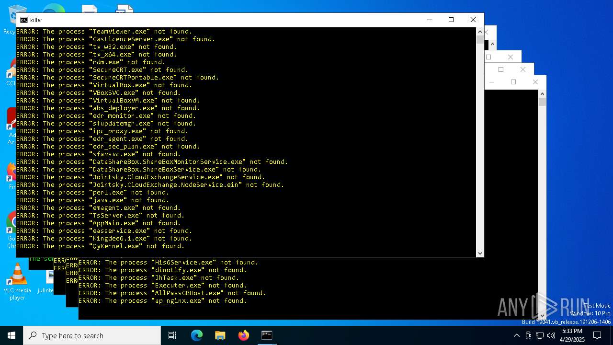Open File Explorer from the taskbar
613x345 pixels.
[x=220, y=335]
